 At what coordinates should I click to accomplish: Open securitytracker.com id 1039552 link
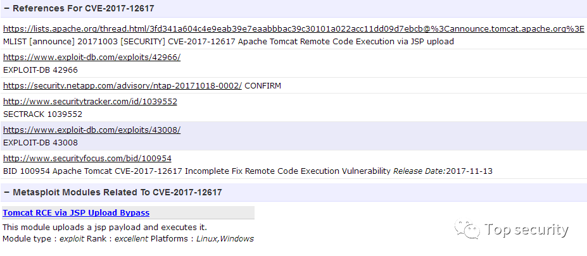[x=90, y=102]
